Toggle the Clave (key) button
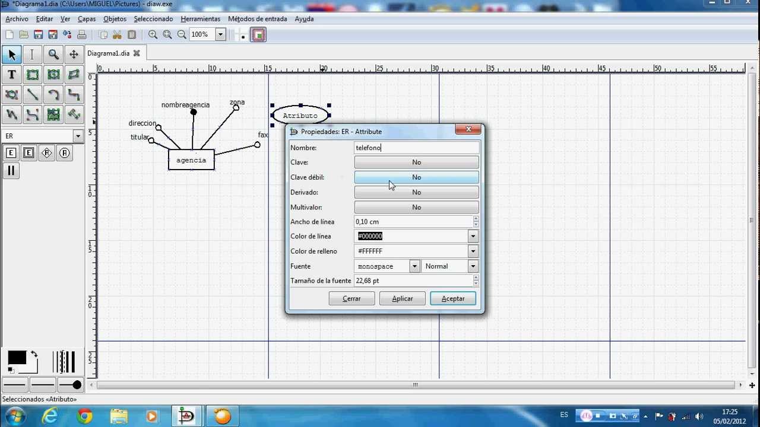Screen dimensions: 760x427 416,162
